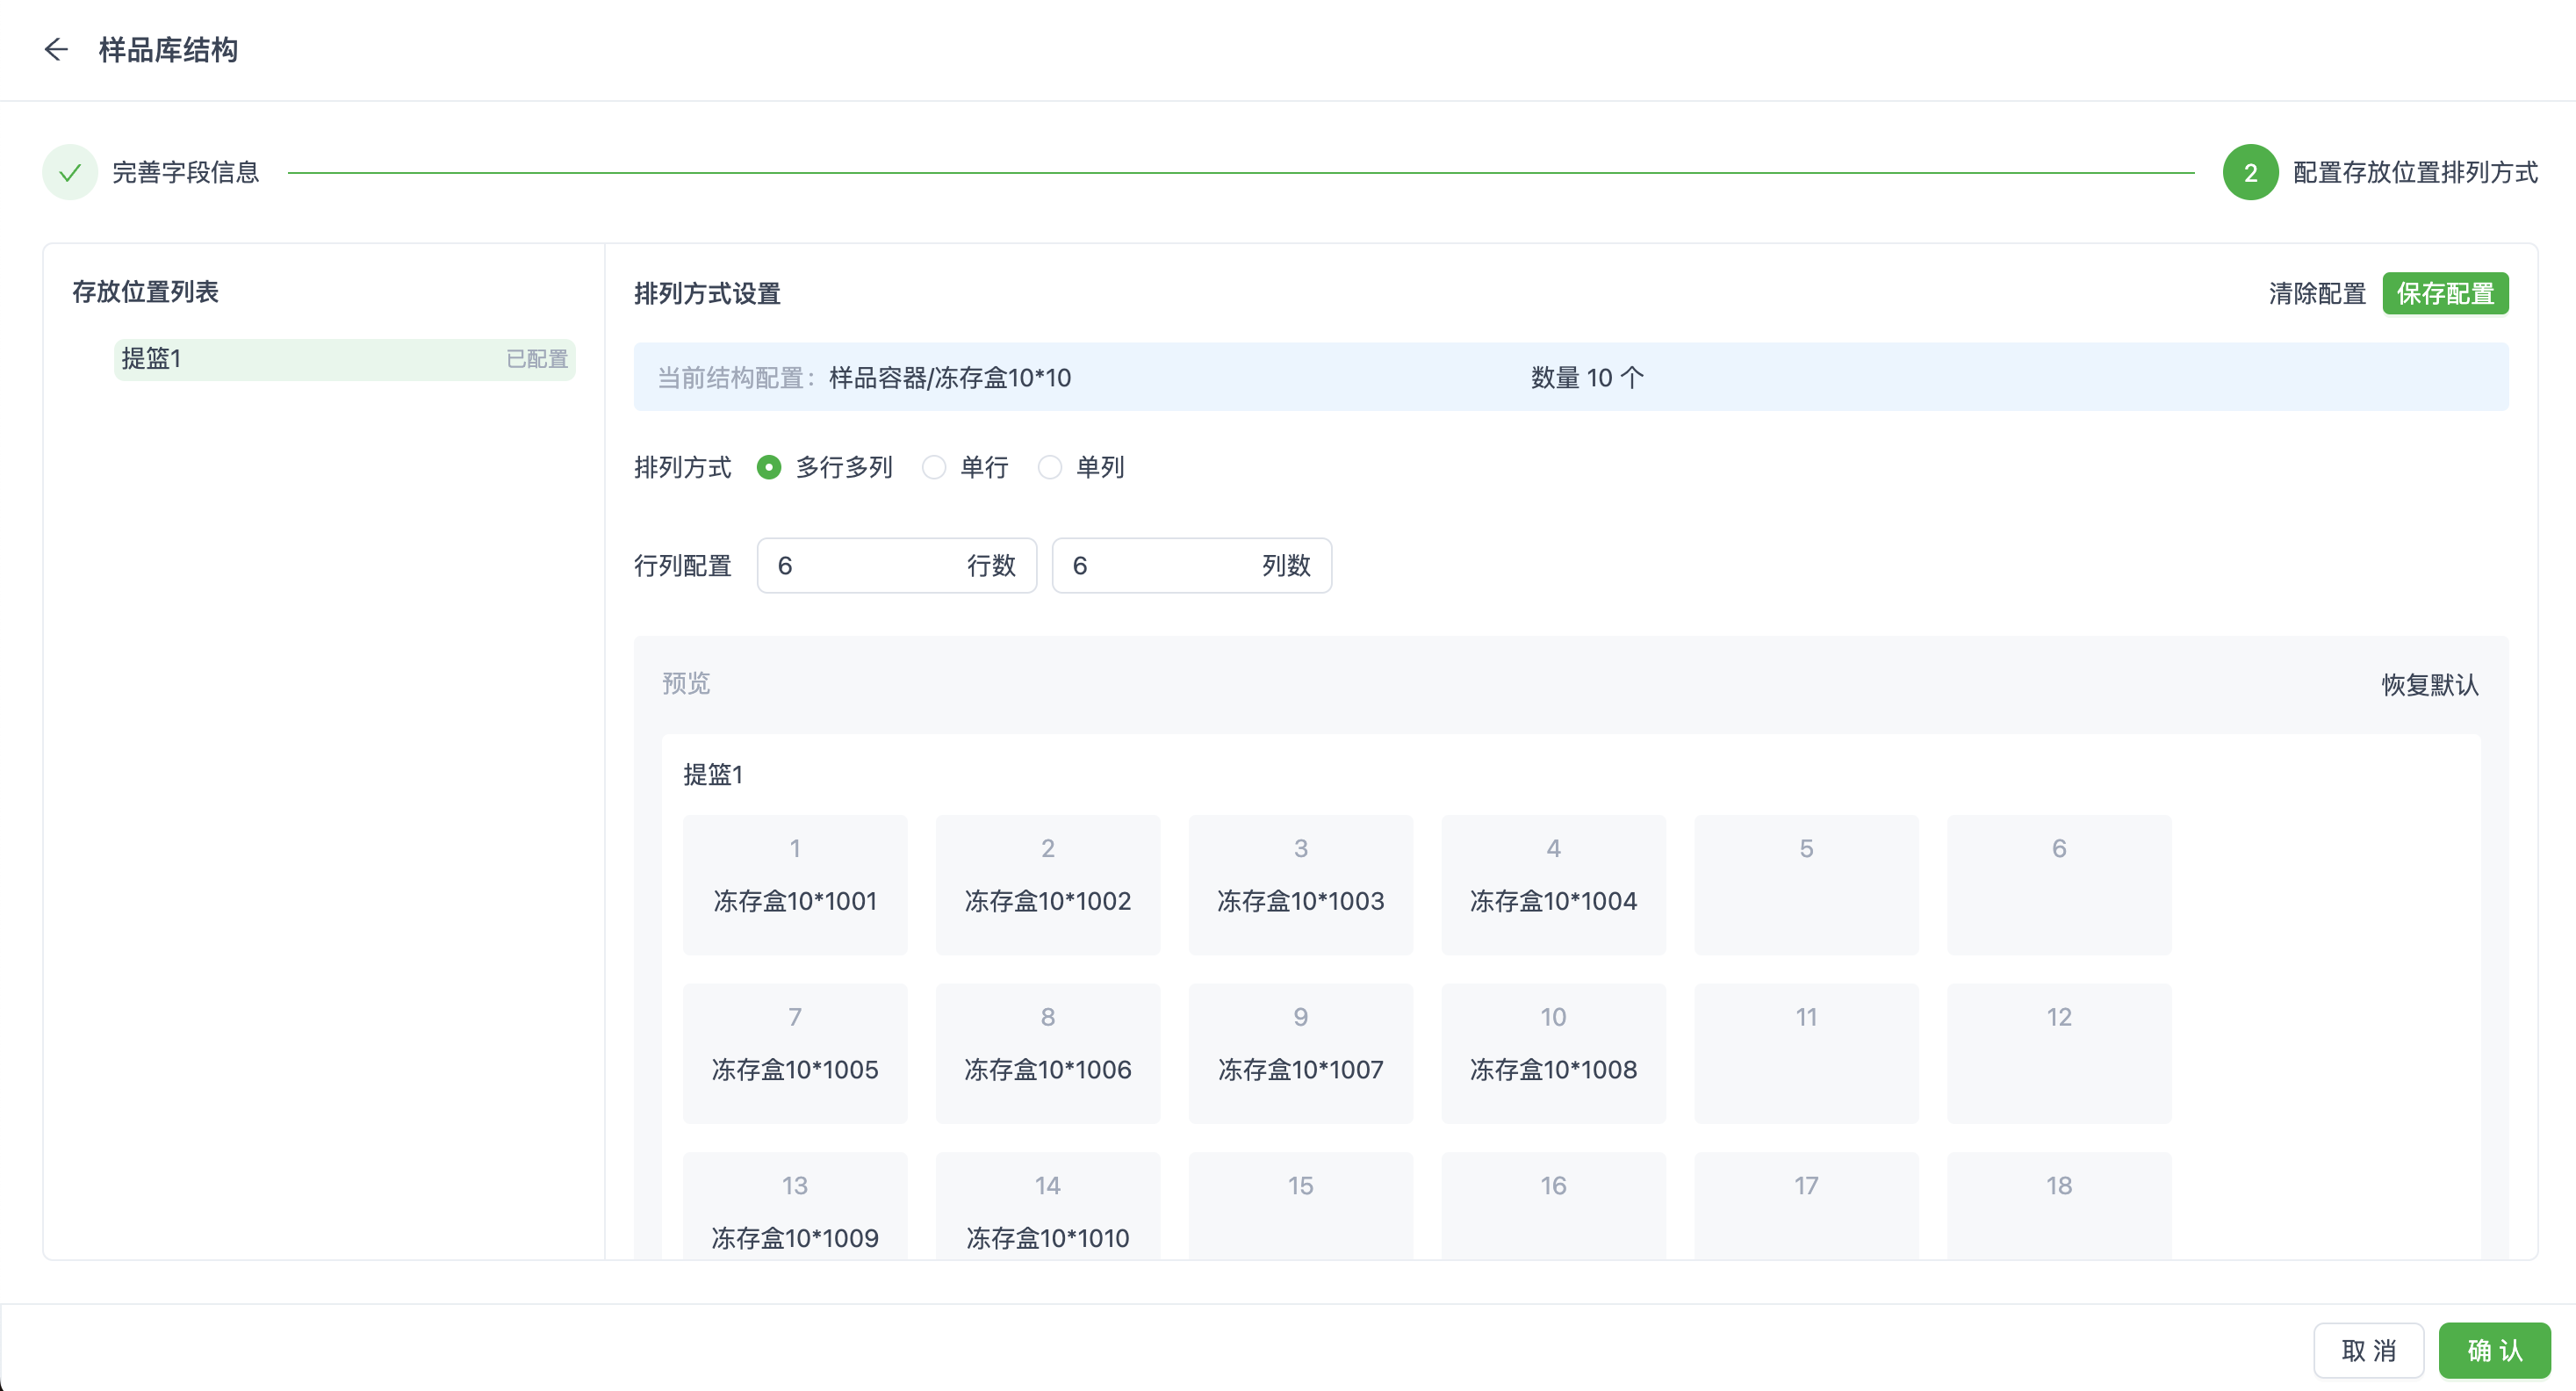The height and width of the screenshot is (1391, 2576).
Task: Select preview cell 冻存盒10*1001
Action: [x=795, y=885]
